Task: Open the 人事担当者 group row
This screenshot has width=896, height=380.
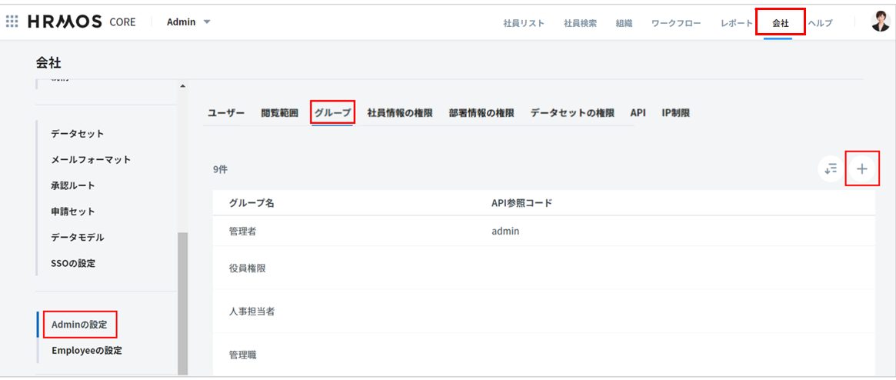Action: [251, 312]
